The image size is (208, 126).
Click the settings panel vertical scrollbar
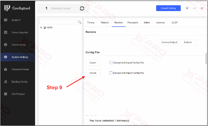[x=206, y=58]
